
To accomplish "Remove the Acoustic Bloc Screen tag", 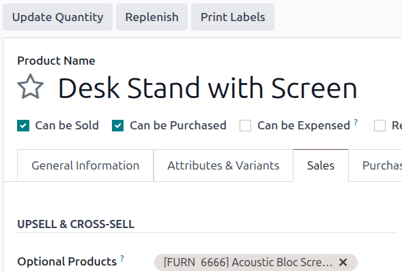I will 343,262.
